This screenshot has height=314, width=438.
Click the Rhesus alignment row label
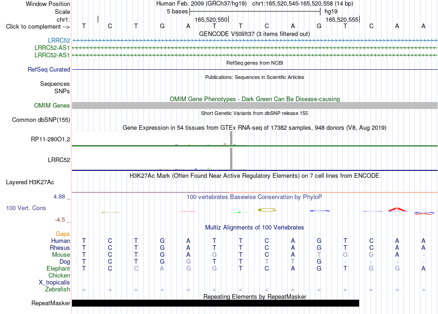(60, 248)
